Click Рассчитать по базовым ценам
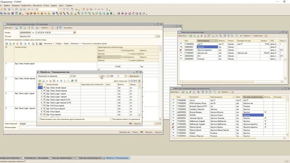The height and width of the screenshot is (163, 290). click(95, 43)
